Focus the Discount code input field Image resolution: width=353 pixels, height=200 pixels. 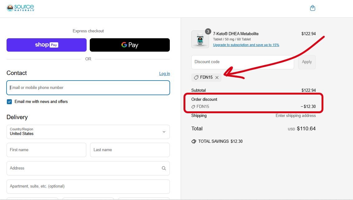(243, 62)
